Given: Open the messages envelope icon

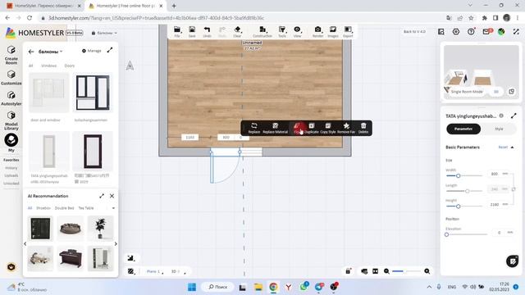Looking at the screenshot, I should point(486,31).
